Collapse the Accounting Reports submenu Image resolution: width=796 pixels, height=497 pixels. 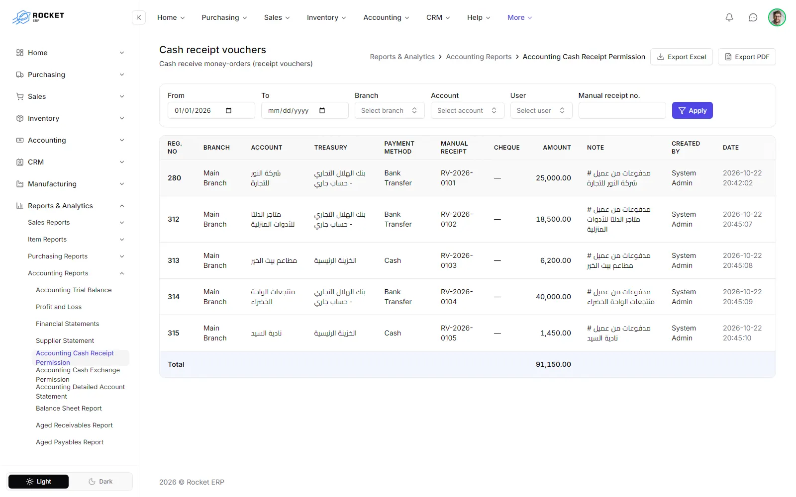(122, 273)
